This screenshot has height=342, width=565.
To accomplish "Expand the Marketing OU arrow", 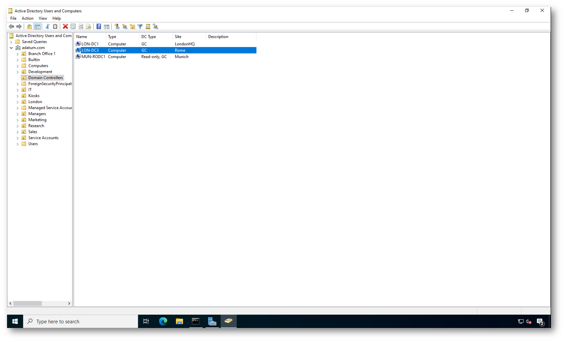I will click(18, 120).
